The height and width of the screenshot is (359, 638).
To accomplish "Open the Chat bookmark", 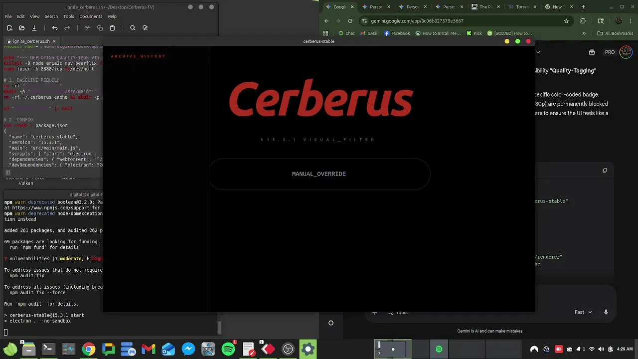I will tap(346, 33).
